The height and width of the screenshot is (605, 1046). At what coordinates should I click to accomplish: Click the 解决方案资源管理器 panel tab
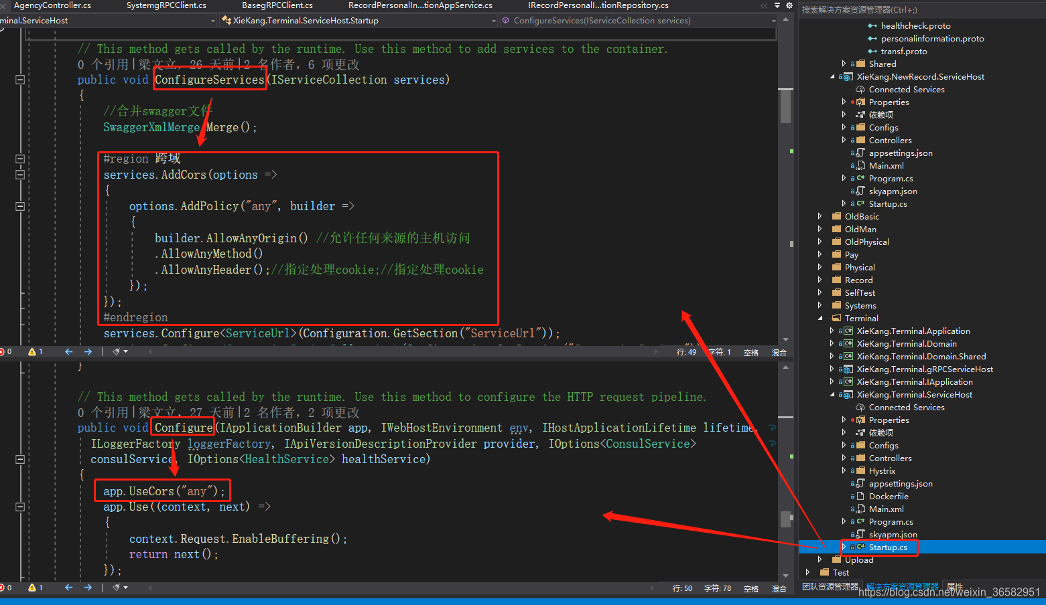[903, 587]
